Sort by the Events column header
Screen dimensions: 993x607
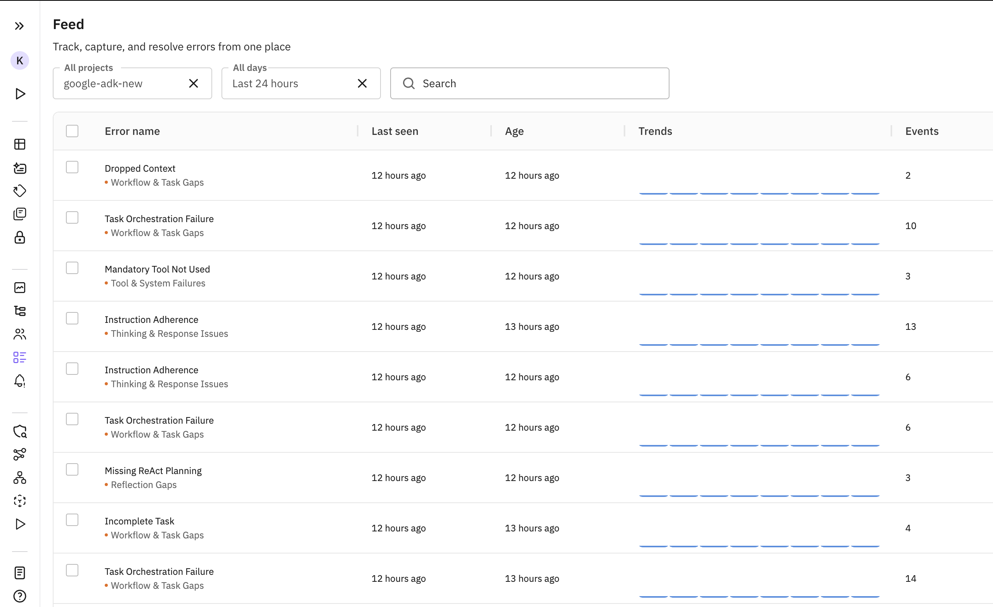922,131
